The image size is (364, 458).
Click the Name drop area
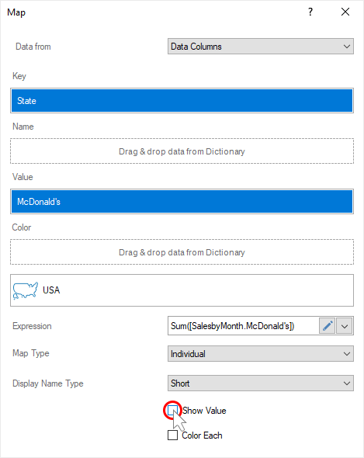point(182,151)
